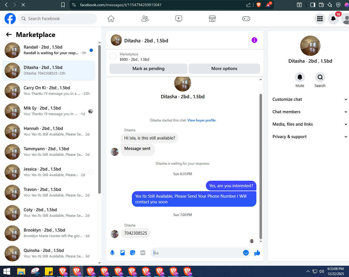Click Mark as pending button
Viewport: 349px width, 277px height.
(149, 69)
